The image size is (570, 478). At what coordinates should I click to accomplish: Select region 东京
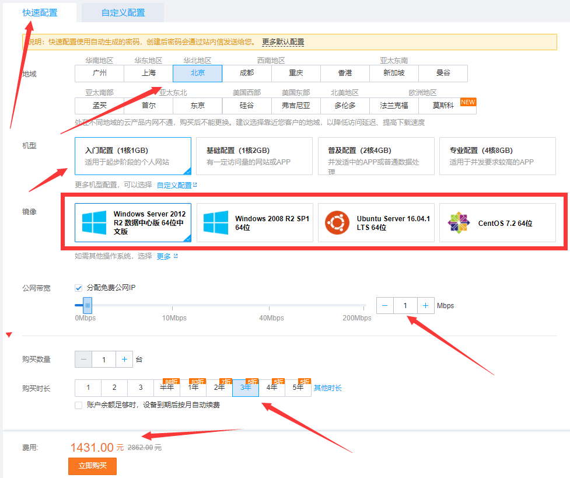point(197,106)
